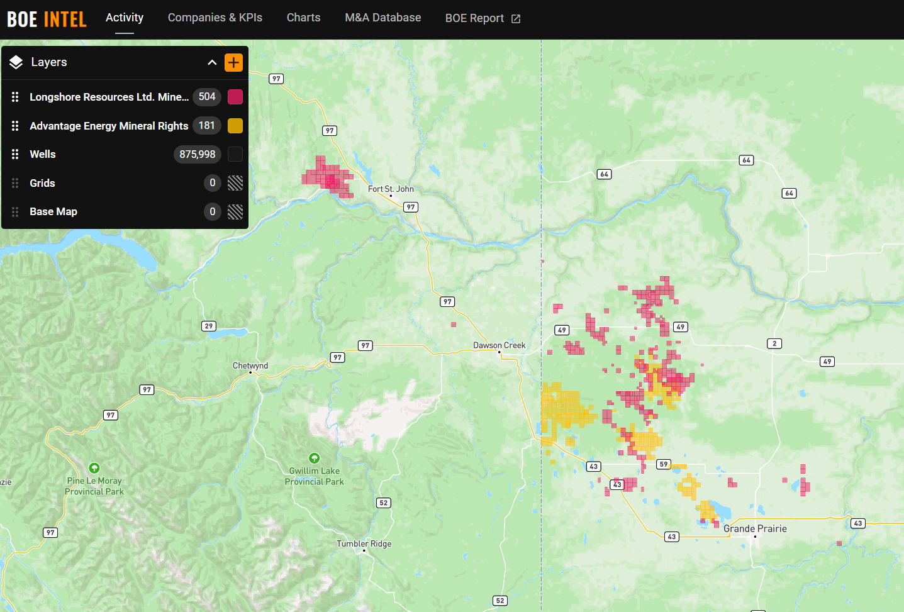Switch to the Charts tab

tap(304, 18)
